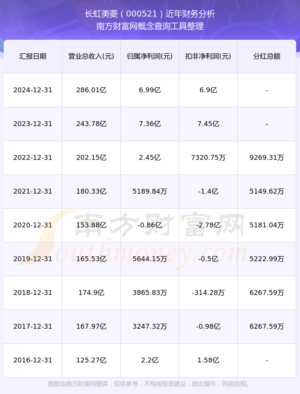The height and width of the screenshot is (394, 300).
Task: Click the -2.78亿 value in 2020 row
Action: [208, 225]
